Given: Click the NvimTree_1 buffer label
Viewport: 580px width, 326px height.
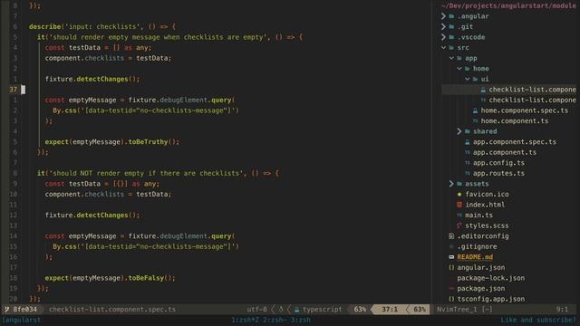Looking at the screenshot, I should coord(457,310).
